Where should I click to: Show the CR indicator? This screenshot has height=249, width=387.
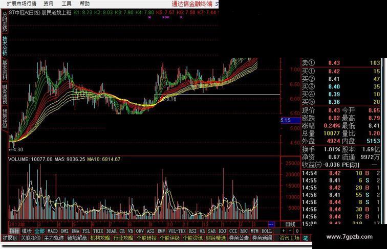[x=122, y=231]
